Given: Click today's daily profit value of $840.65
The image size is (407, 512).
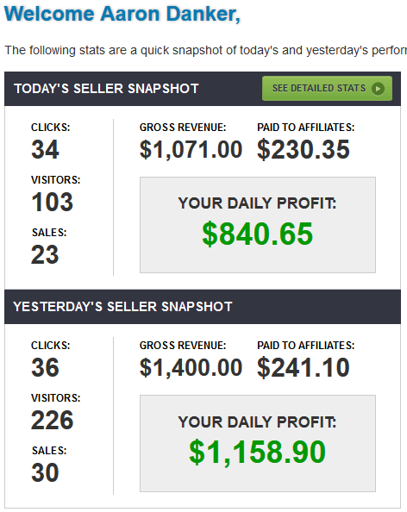Looking at the screenshot, I should tap(258, 234).
